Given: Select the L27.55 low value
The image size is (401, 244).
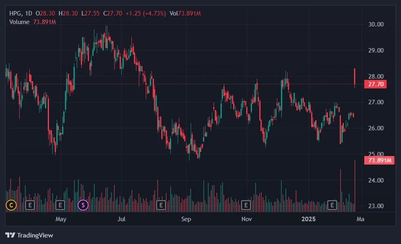Looking at the screenshot, I should (x=90, y=13).
